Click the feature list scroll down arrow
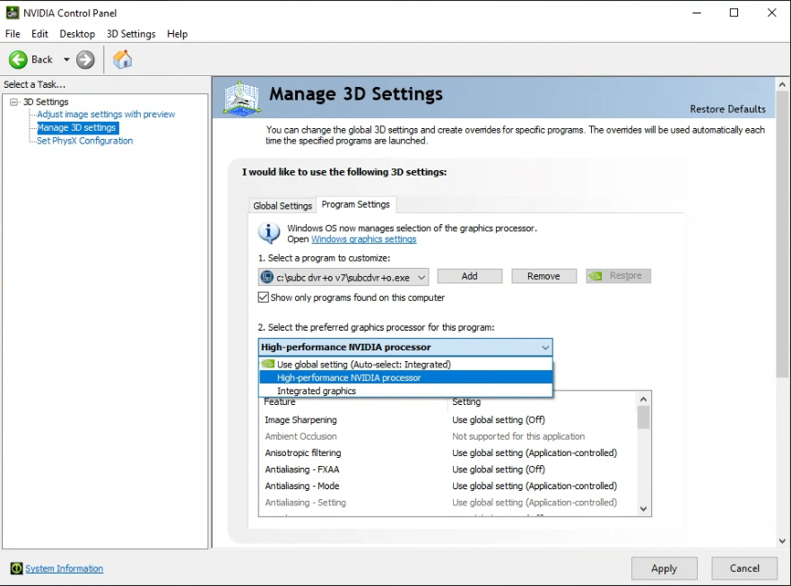791x586 pixels. [x=643, y=508]
